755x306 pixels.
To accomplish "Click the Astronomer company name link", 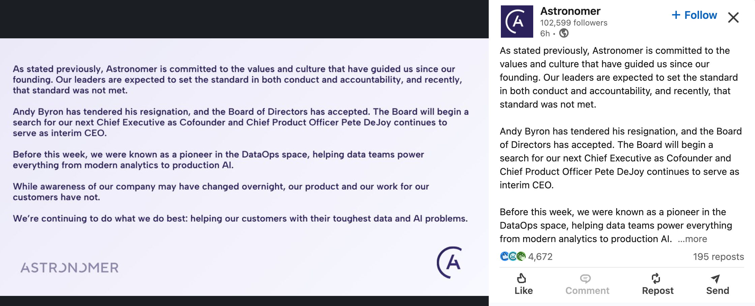I will (570, 11).
